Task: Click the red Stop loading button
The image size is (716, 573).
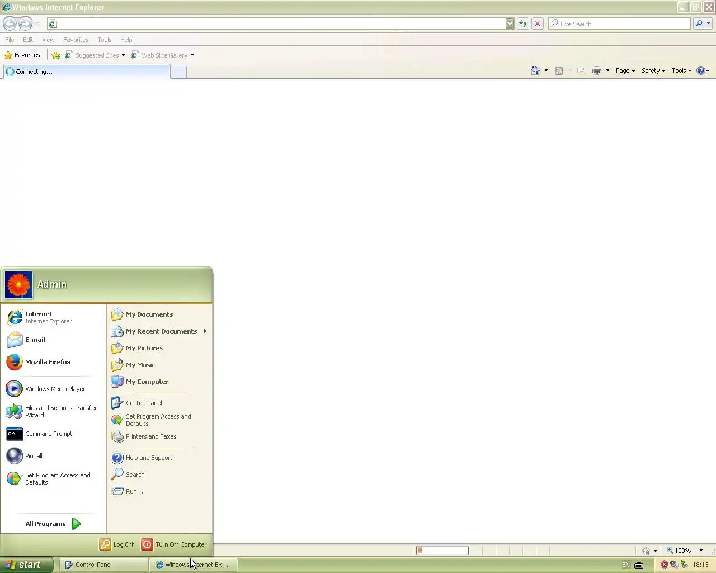Action: click(x=538, y=24)
